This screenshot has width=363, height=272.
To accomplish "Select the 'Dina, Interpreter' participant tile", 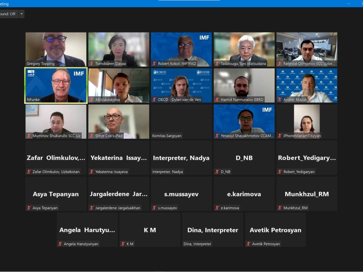I will [x=213, y=230].
